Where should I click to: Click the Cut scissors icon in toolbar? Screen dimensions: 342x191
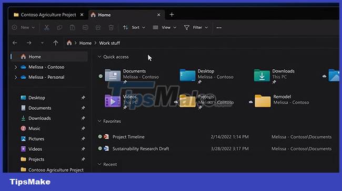click(x=47, y=28)
